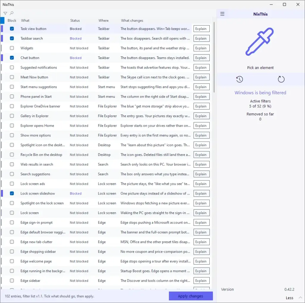Sort by the Block column header
The width and height of the screenshot is (305, 303).
point(12,21)
